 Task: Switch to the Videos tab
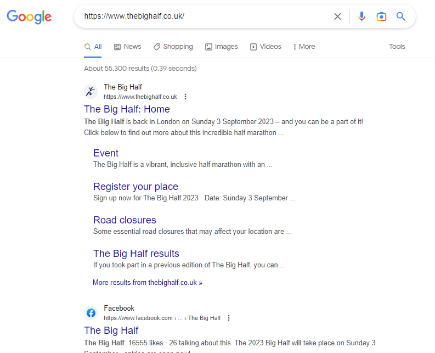265,47
